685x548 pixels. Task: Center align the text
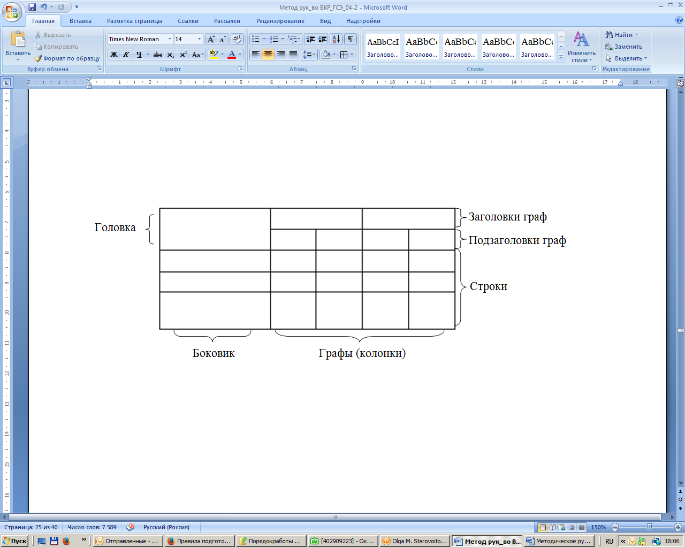click(268, 55)
